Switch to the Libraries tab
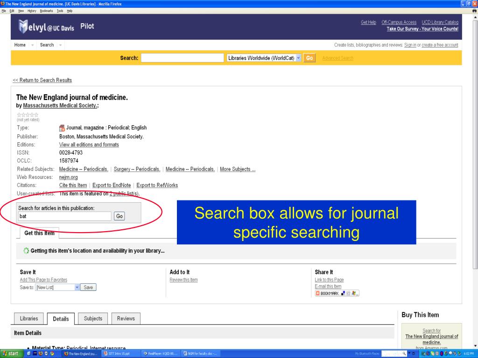The image size is (478, 358). [29, 318]
